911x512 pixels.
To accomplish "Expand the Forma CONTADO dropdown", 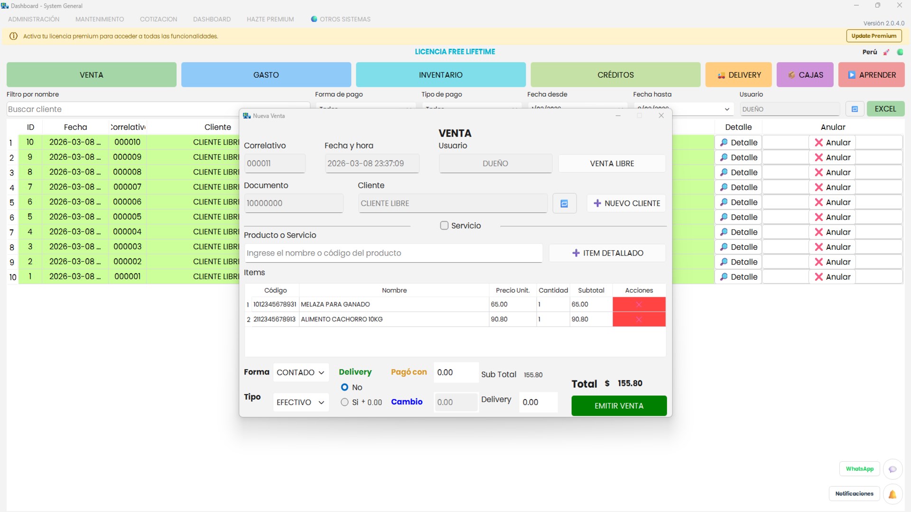I will point(301,373).
